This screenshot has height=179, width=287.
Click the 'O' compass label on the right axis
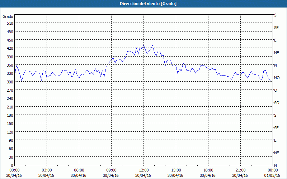pyautogui.click(x=276, y=91)
